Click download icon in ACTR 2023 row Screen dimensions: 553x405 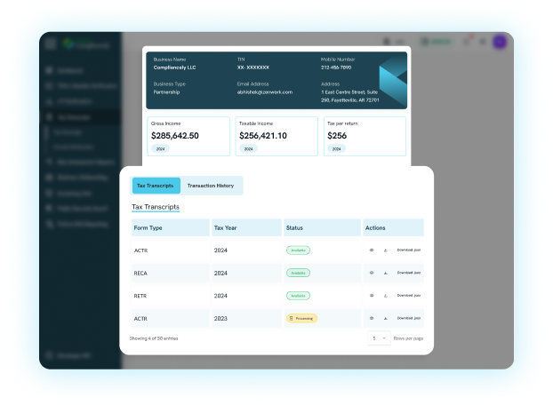385,318
